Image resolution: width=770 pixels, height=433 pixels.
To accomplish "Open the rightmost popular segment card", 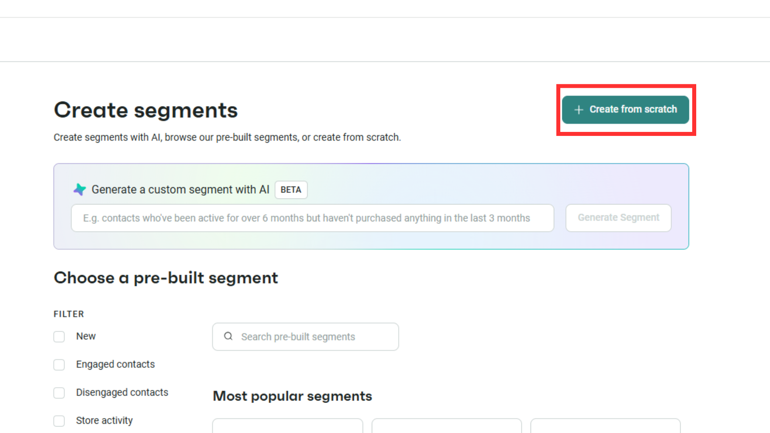I will (x=605, y=426).
